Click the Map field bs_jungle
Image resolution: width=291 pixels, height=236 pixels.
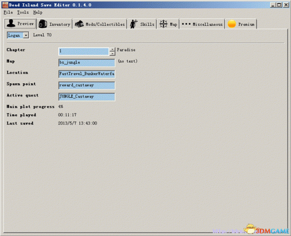(87, 63)
